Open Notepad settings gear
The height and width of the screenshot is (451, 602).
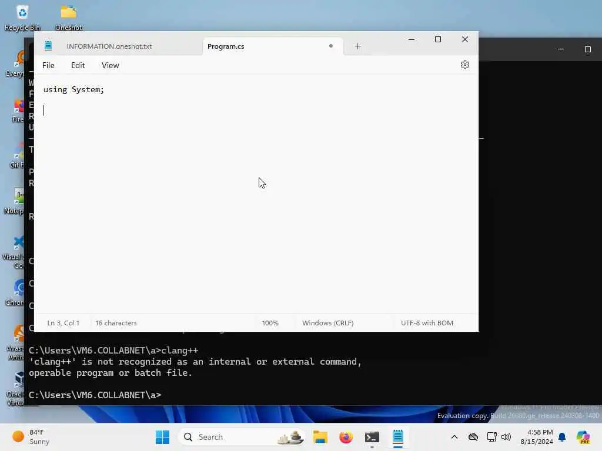point(464,65)
